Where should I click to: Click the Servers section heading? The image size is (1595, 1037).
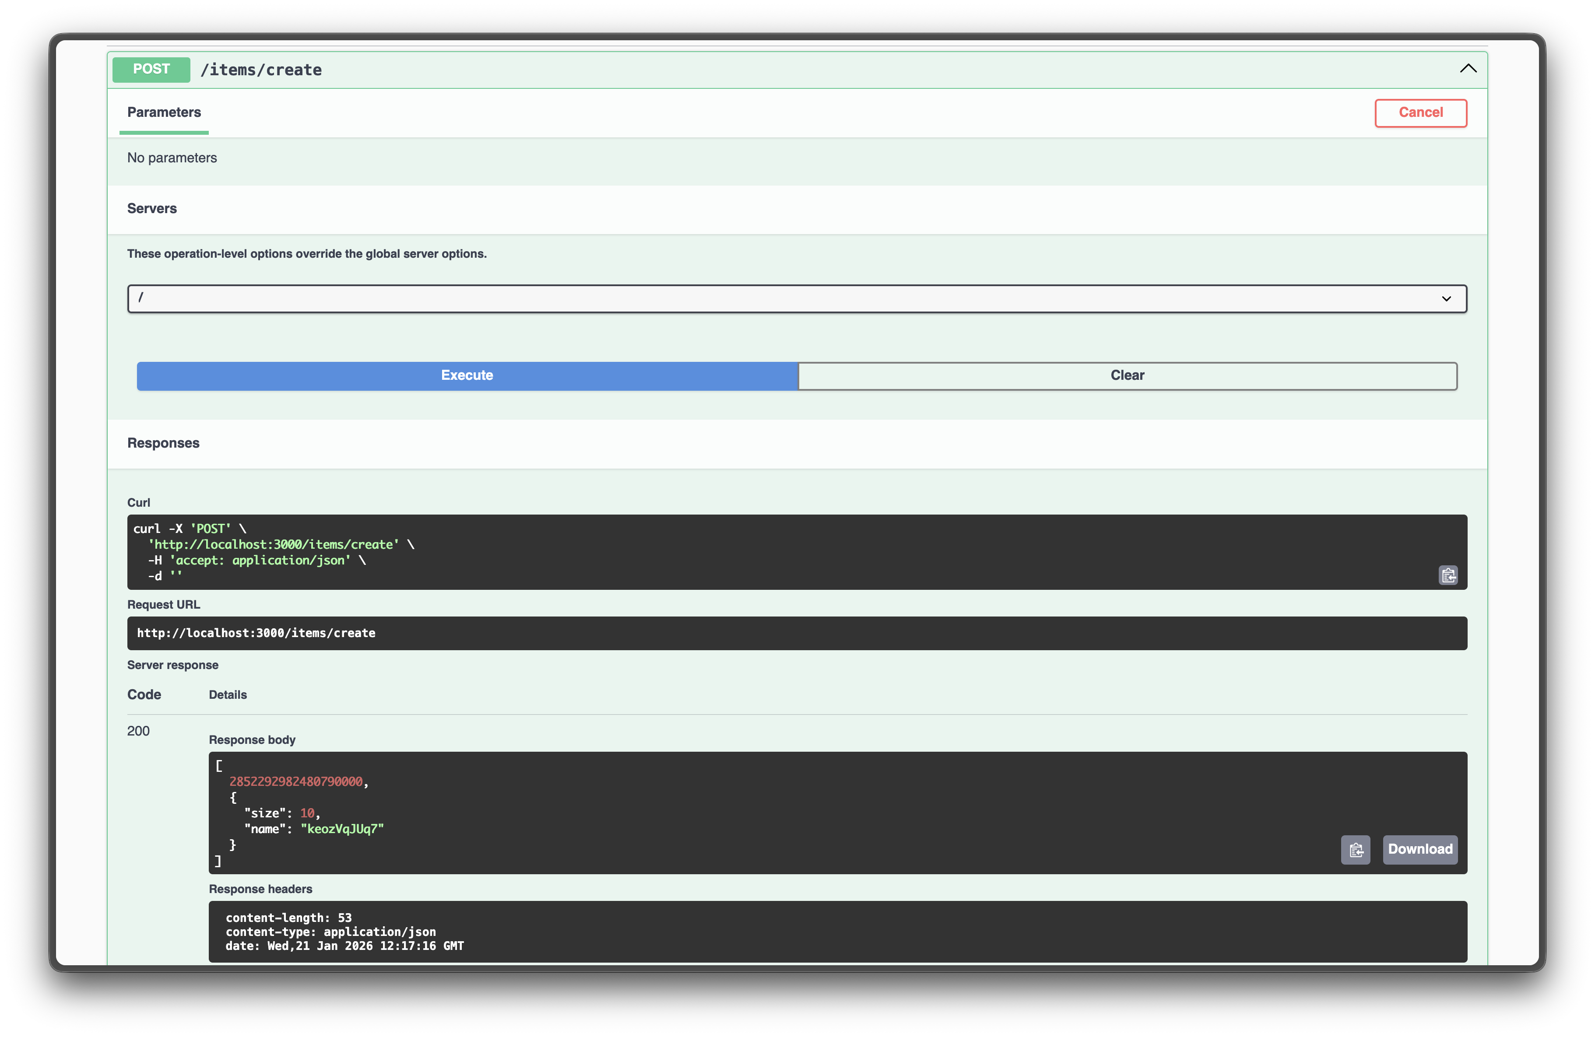coord(152,208)
